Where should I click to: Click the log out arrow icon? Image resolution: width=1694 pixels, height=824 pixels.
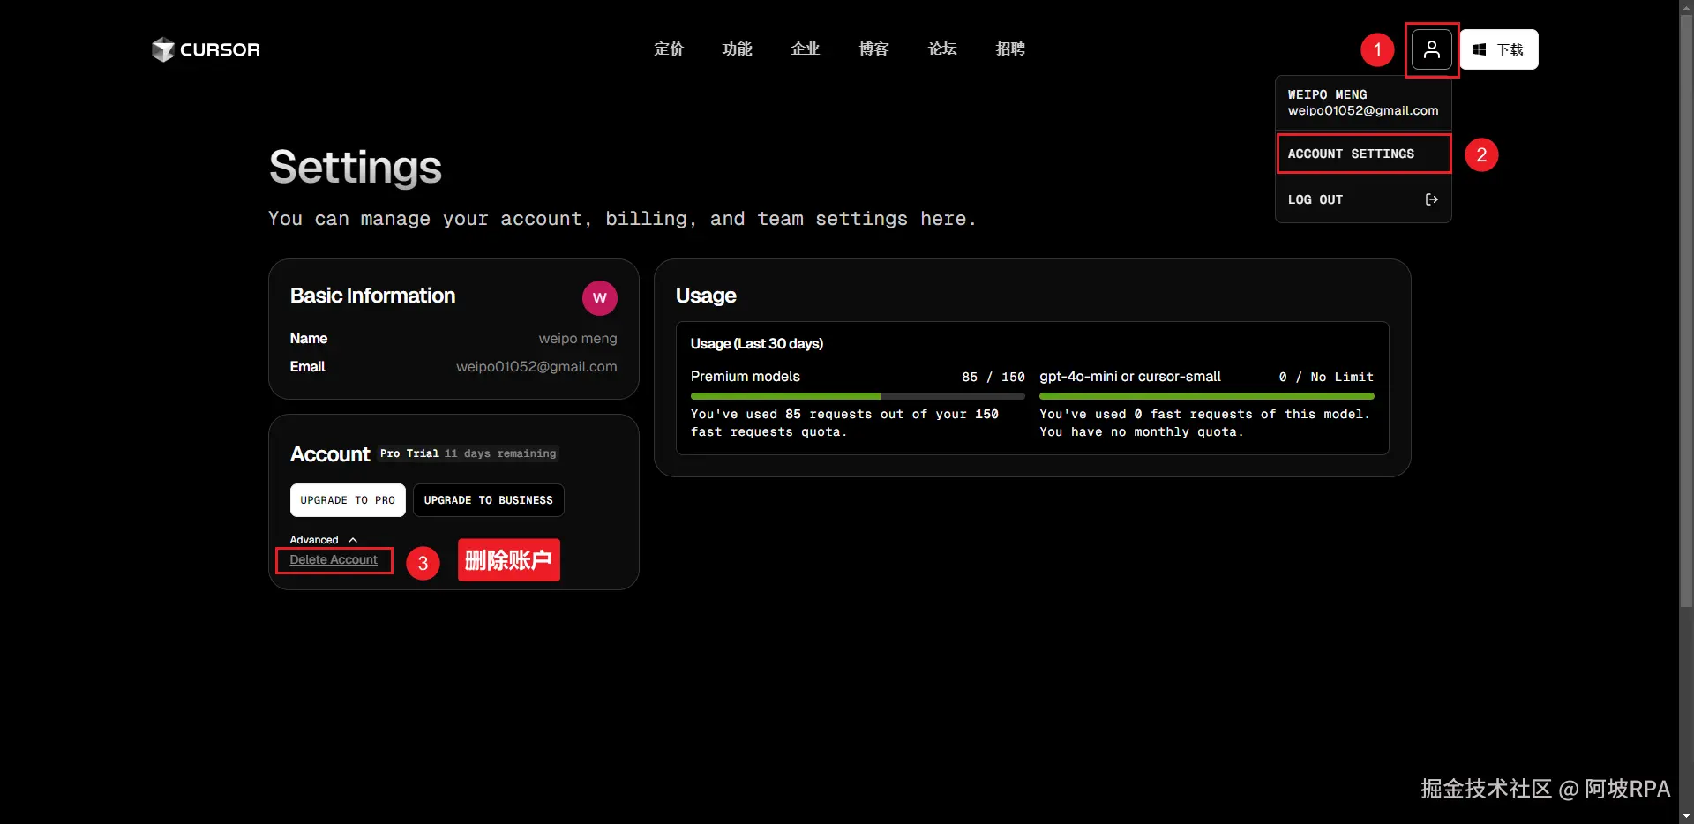[x=1432, y=199]
